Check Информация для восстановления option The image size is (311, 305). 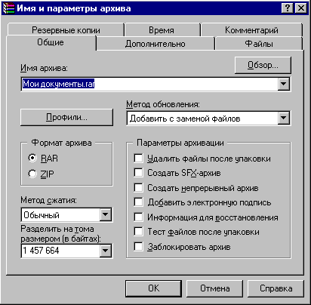coord(138,217)
